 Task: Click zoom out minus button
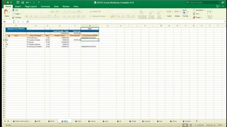(x=195, y=125)
